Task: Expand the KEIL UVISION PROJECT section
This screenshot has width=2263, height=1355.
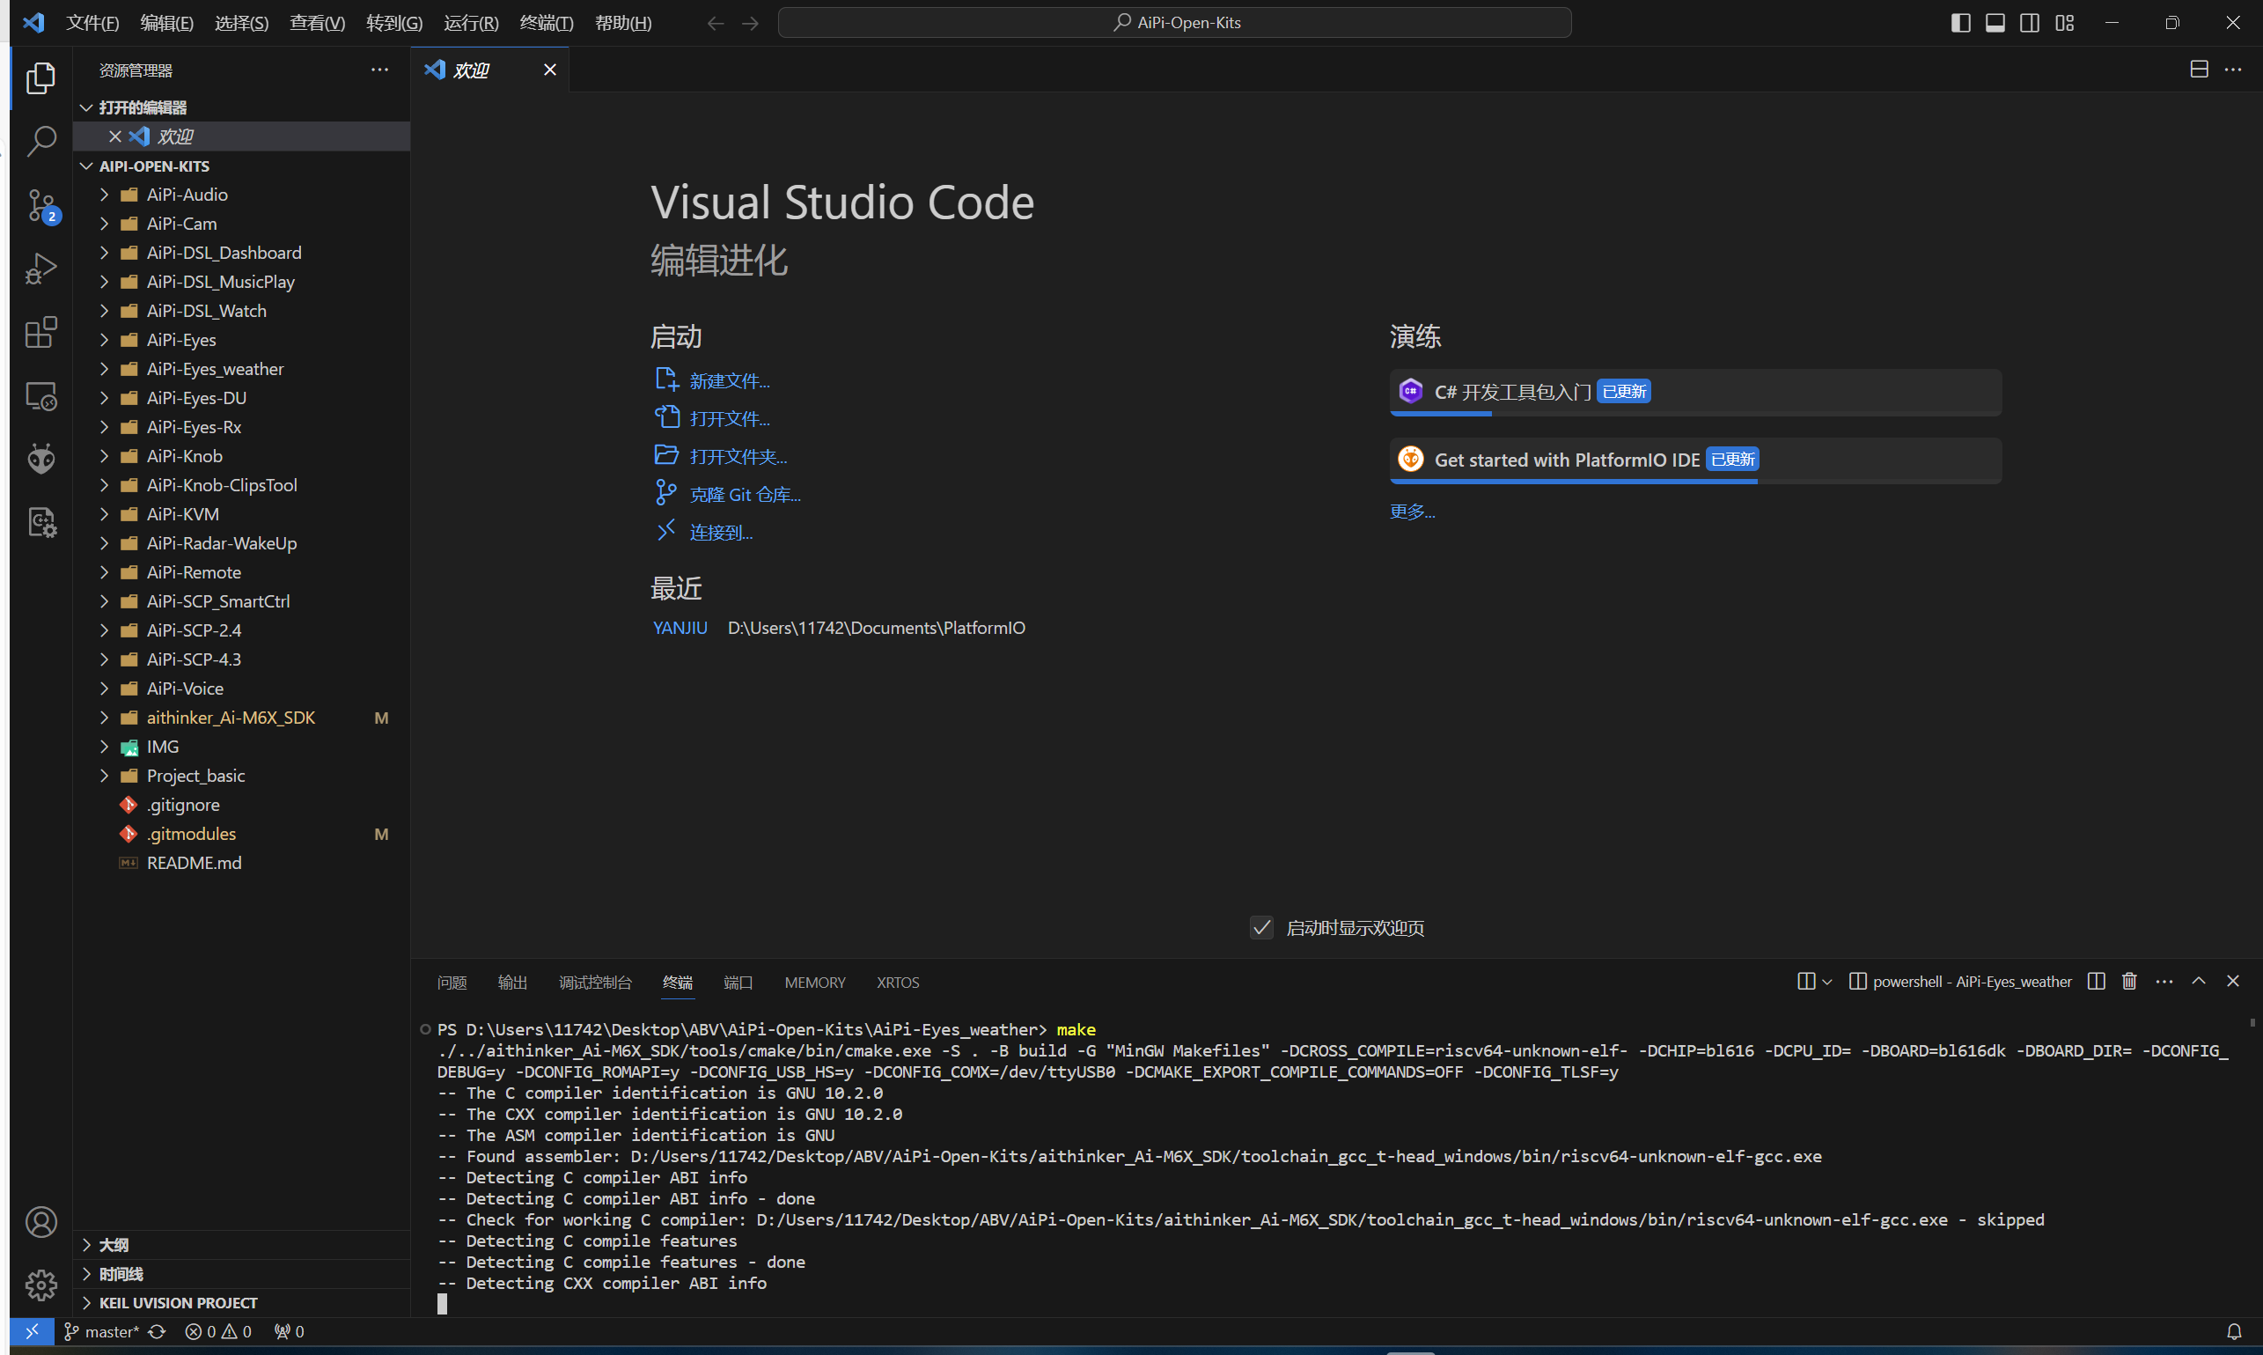Action: click(241, 1303)
